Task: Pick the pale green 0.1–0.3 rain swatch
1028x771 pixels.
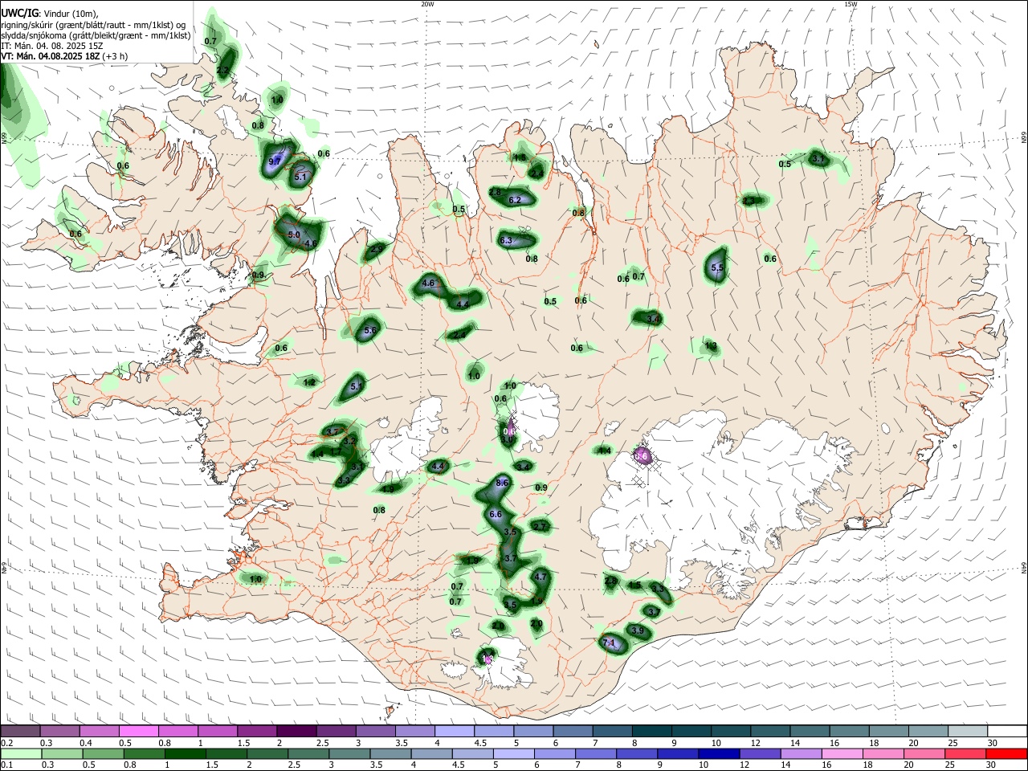Action: (21, 753)
